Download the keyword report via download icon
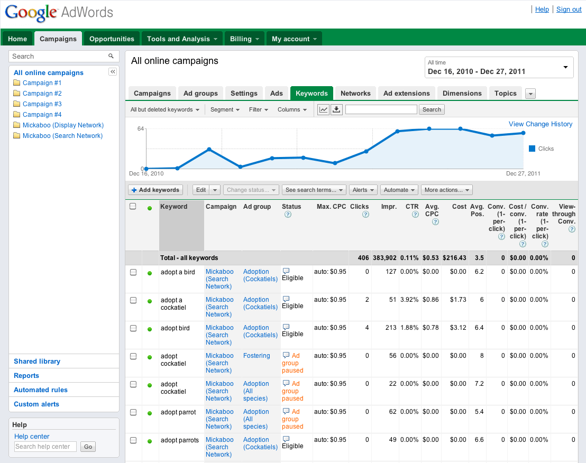Screen dimensions: 586x463 pos(337,109)
